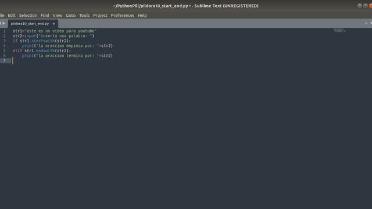The width and height of the screenshot is (372, 209).
Task: Click line number 3 in gutter
Action: click(4, 41)
